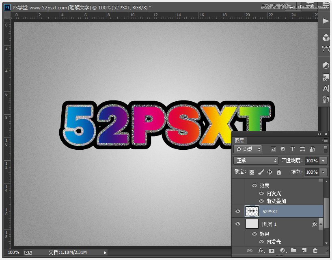Click the 图层 1 fx style badge
Image resolution: width=332 pixels, height=260 pixels.
[x=315, y=224]
